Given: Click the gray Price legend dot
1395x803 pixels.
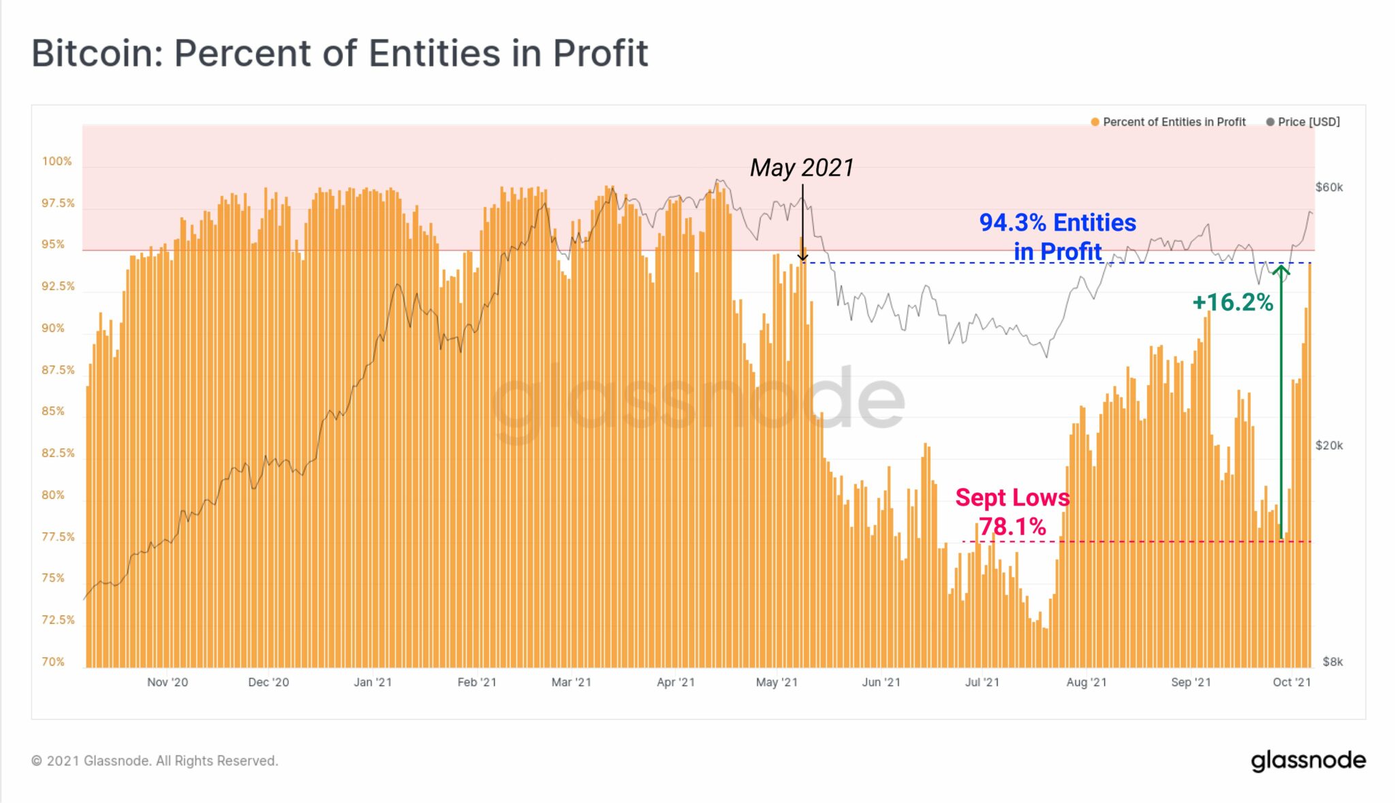Looking at the screenshot, I should pyautogui.click(x=1270, y=122).
